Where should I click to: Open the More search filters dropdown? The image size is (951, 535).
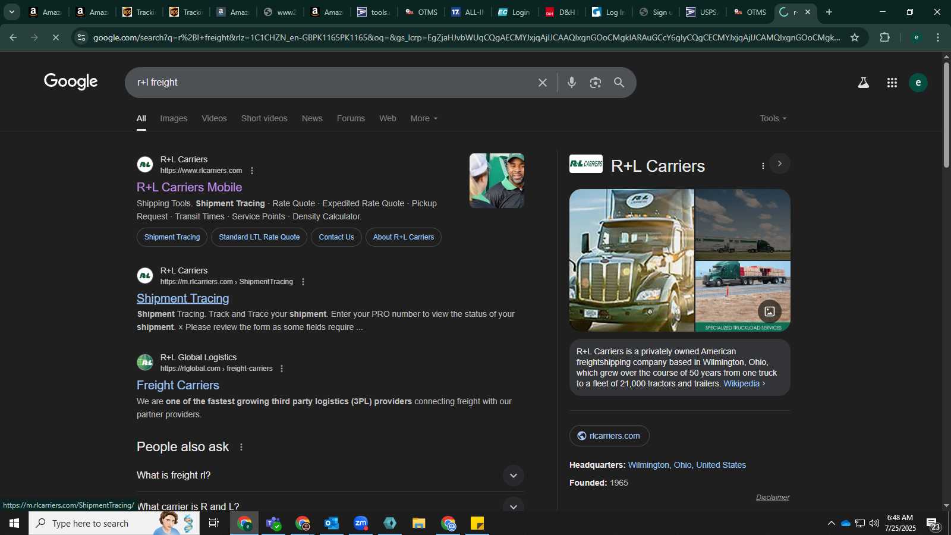coord(424,118)
